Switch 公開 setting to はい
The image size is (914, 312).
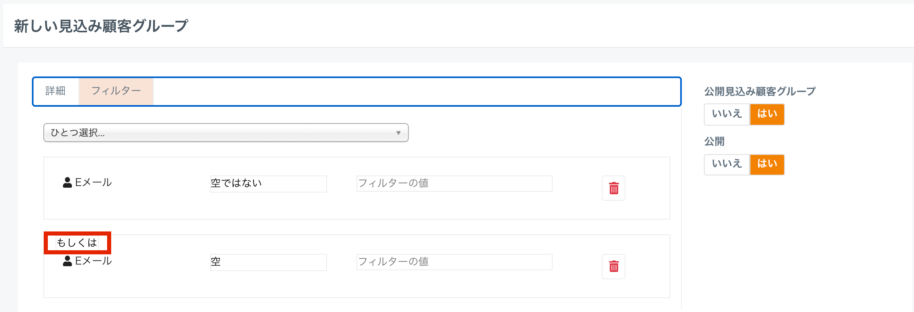click(x=767, y=164)
